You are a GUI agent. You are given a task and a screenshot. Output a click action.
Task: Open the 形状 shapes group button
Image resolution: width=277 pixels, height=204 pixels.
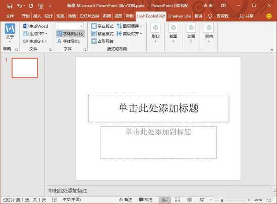point(155,31)
